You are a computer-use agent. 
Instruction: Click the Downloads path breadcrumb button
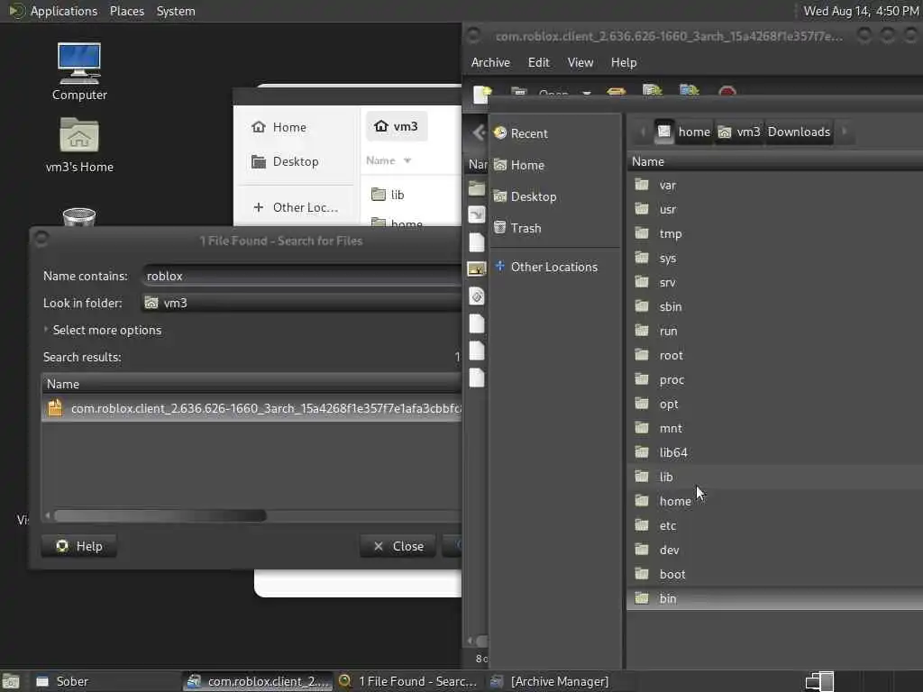click(x=799, y=132)
